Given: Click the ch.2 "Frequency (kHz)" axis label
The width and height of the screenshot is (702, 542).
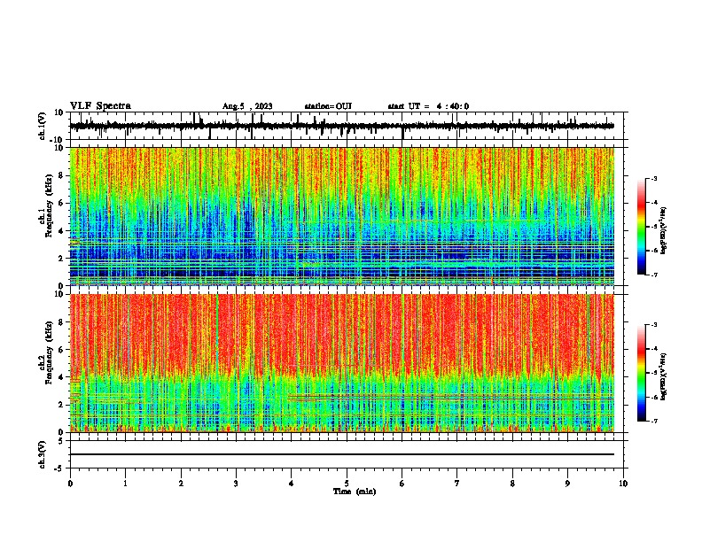Looking at the screenshot, I should tap(50, 352).
